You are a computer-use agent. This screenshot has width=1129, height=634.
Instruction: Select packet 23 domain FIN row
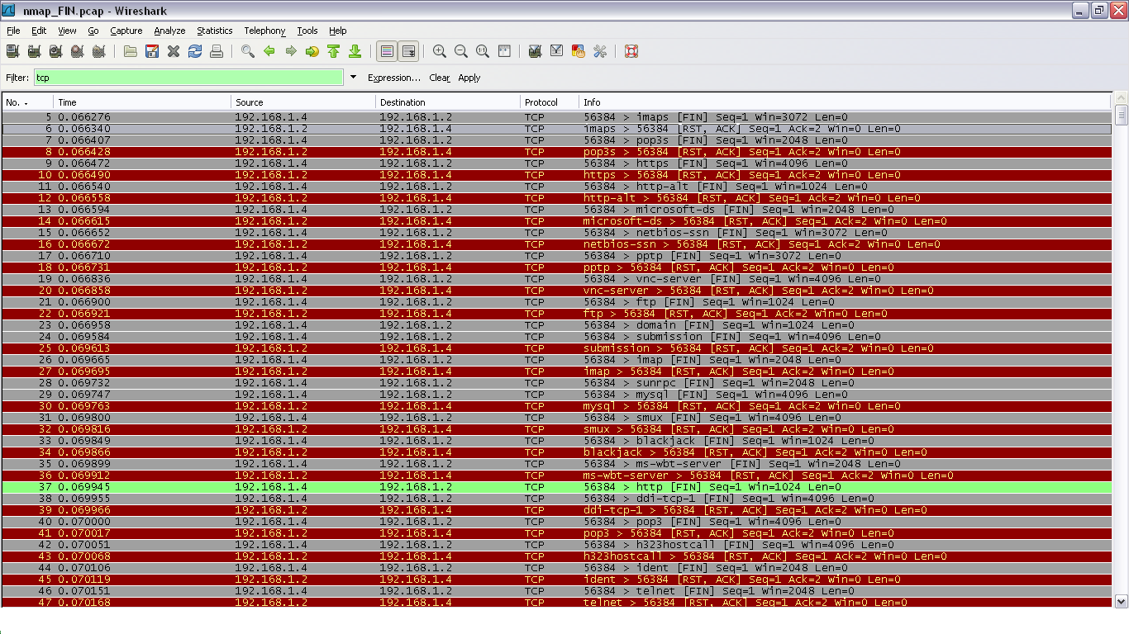pyautogui.click(x=556, y=325)
